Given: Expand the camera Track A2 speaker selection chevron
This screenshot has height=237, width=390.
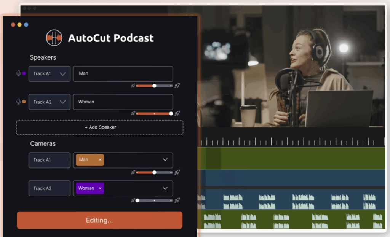Looking at the screenshot, I should click(165, 188).
